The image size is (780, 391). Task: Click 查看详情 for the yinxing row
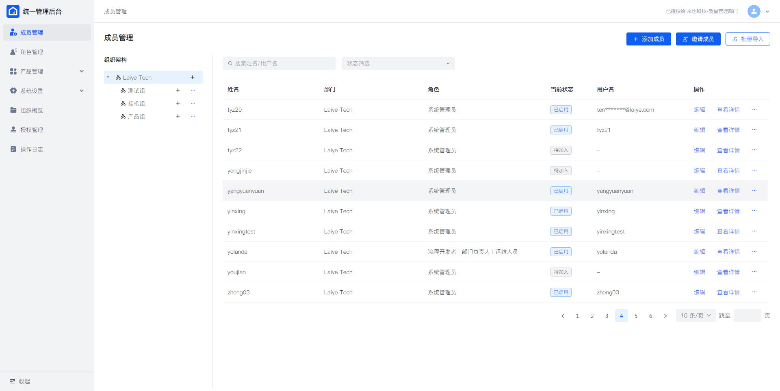pos(728,211)
